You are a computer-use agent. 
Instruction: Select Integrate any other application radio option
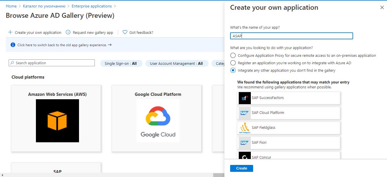(233, 70)
